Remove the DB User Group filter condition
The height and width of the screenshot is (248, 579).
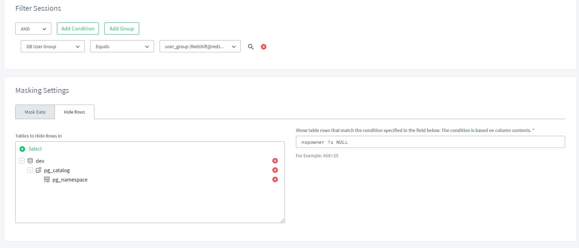click(264, 46)
